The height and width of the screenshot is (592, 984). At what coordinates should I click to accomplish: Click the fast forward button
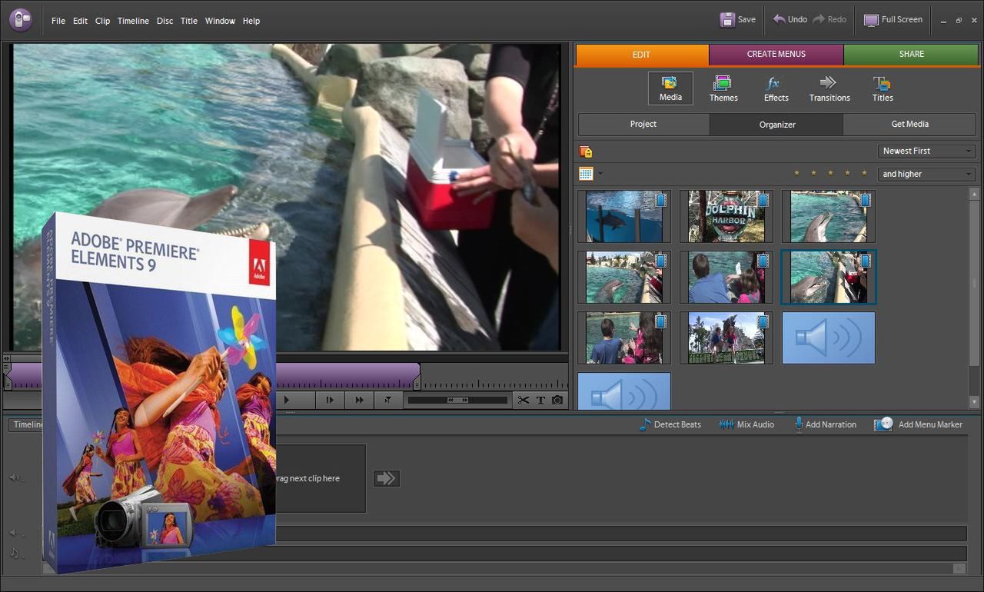(359, 400)
